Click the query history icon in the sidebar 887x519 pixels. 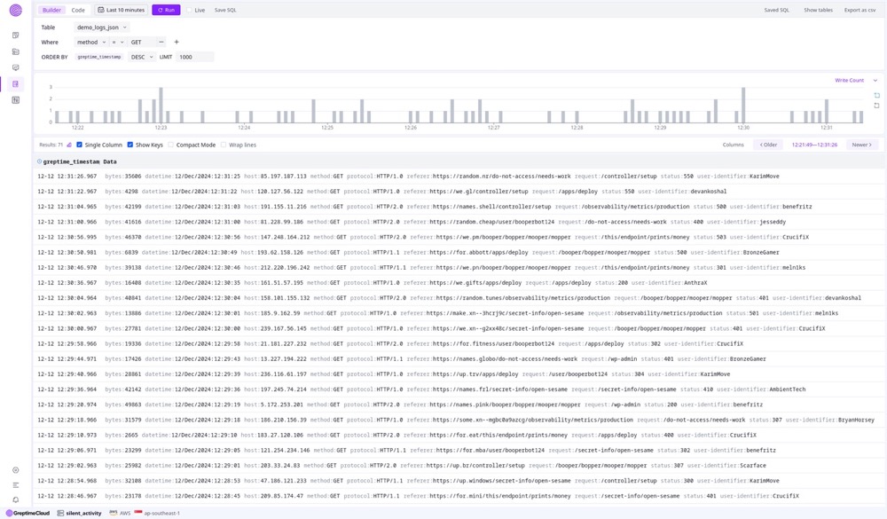pyautogui.click(x=15, y=67)
